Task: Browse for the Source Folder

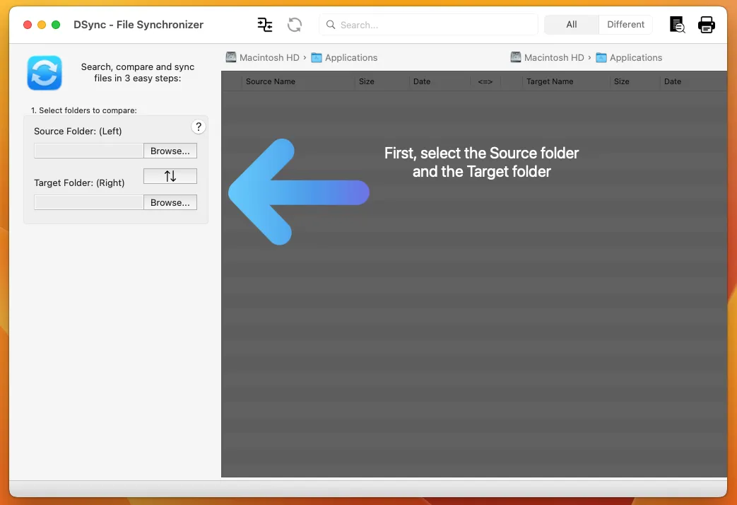Action: point(170,151)
